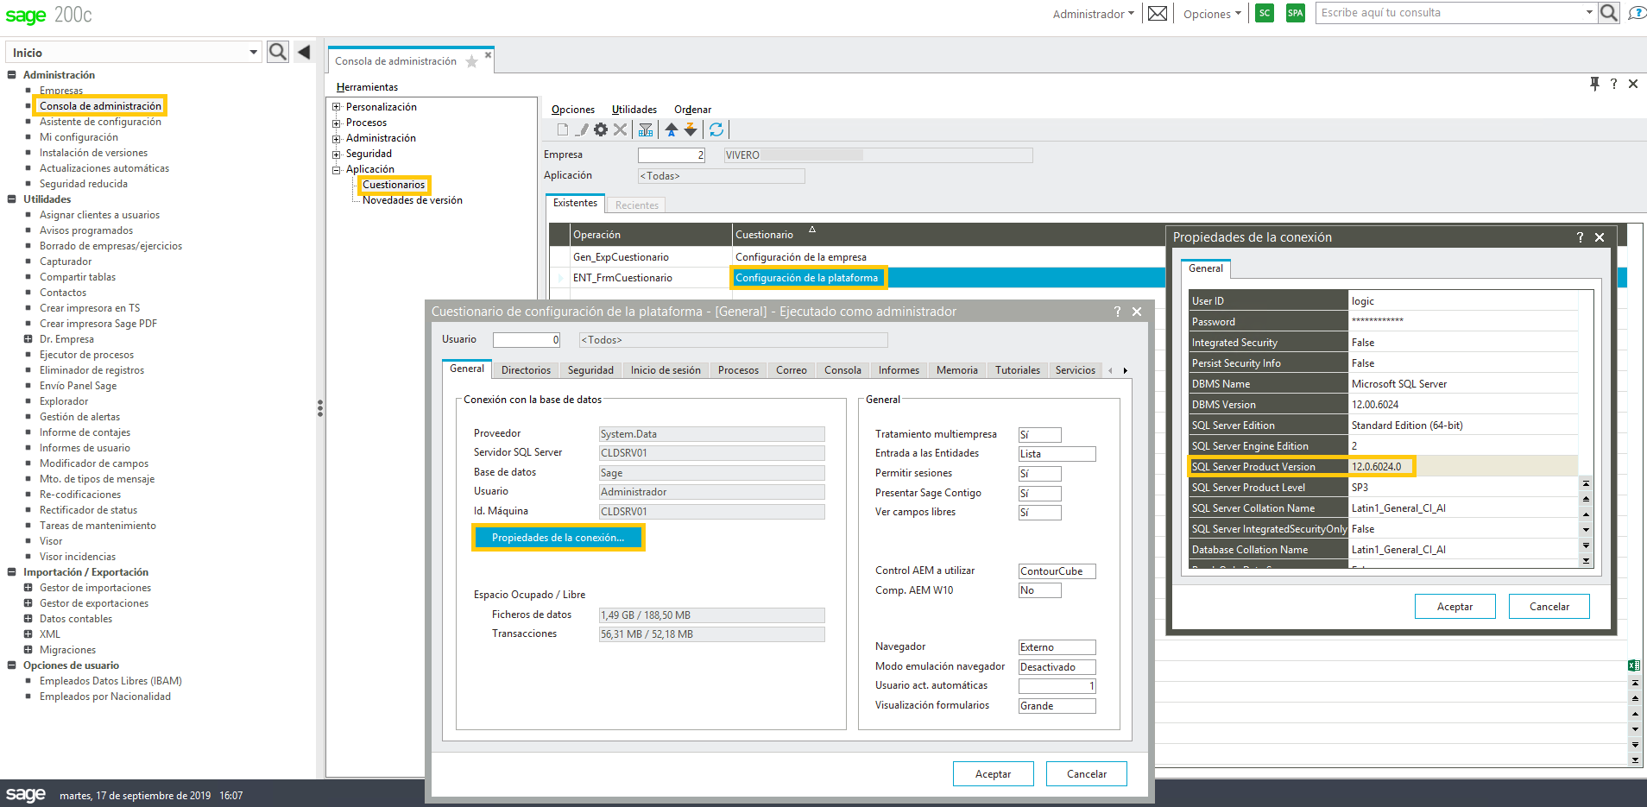Open the consulta search history dropdown arrow

click(1589, 13)
